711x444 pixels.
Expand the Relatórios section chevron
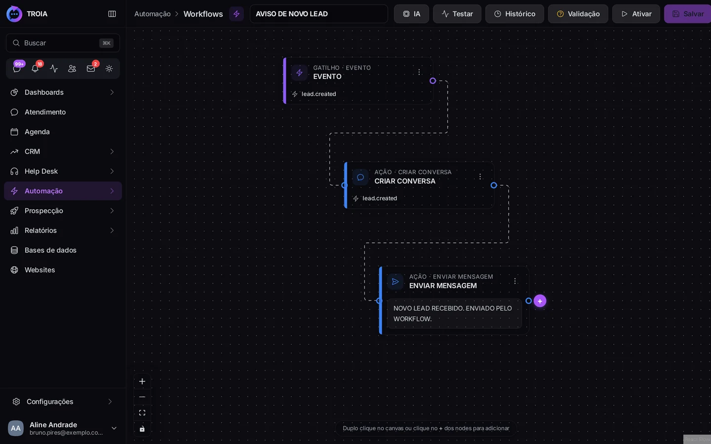[112, 230]
